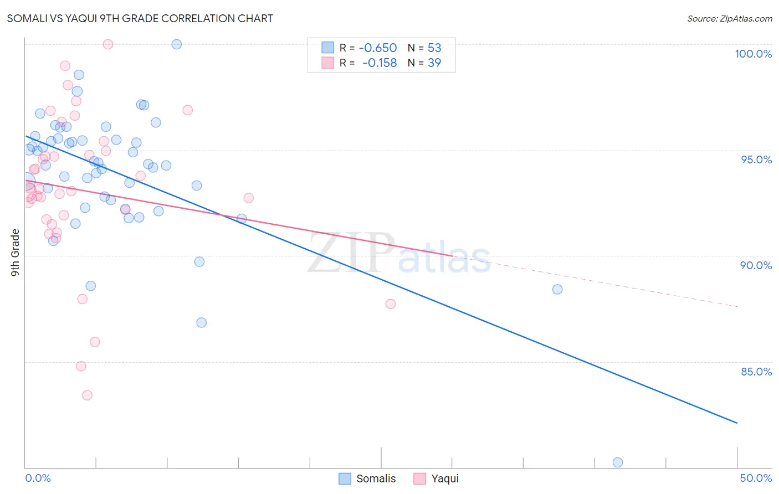779x494 pixels.
Task: Click the blue data point near the bottom axis
Action: coord(618,462)
